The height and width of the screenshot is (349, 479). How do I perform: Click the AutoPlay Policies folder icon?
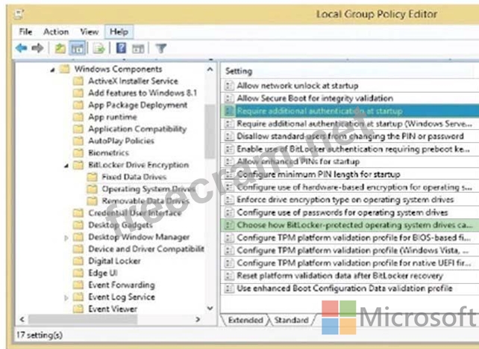tap(78, 141)
